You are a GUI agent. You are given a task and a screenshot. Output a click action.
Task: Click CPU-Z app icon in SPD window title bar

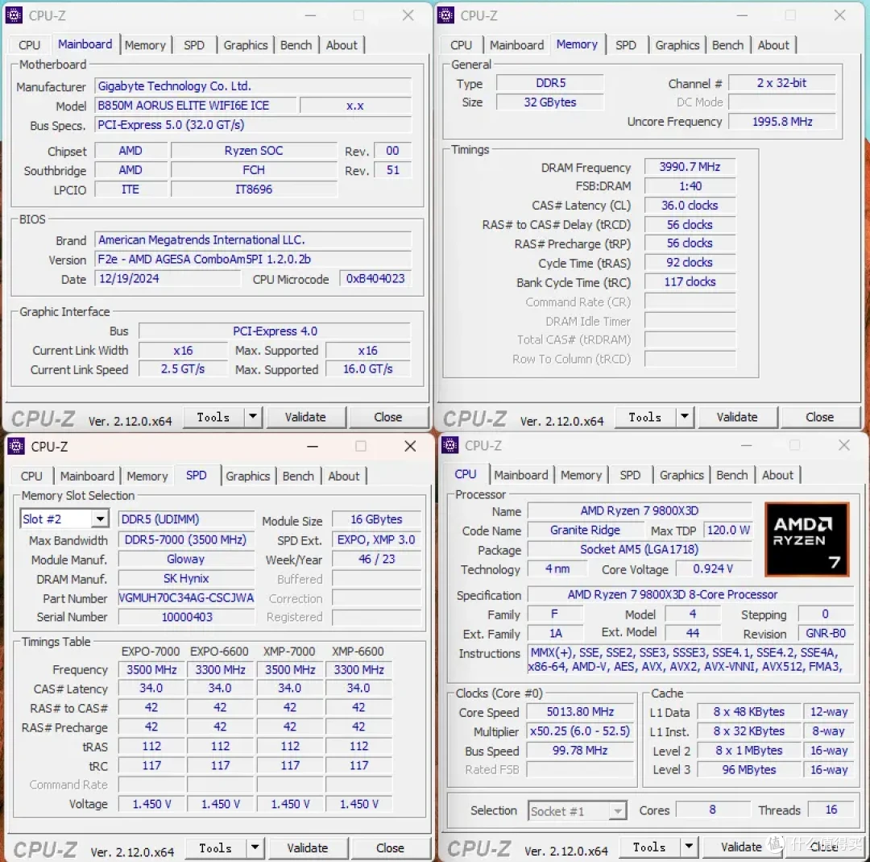click(x=16, y=446)
